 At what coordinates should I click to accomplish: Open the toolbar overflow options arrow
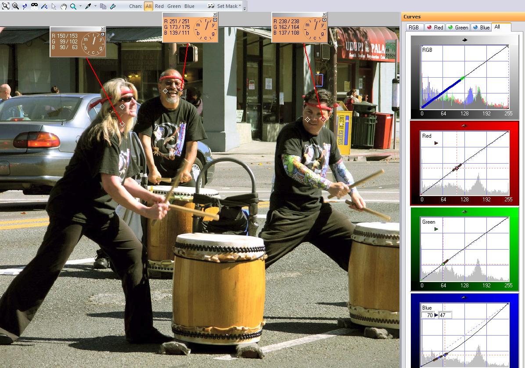(245, 8)
